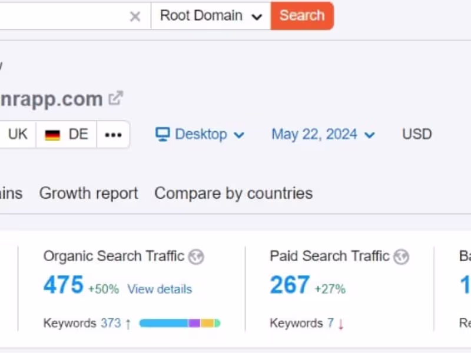Image resolution: width=471 pixels, height=353 pixels.
Task: Clear the search field with the X icon
Action: tap(135, 16)
